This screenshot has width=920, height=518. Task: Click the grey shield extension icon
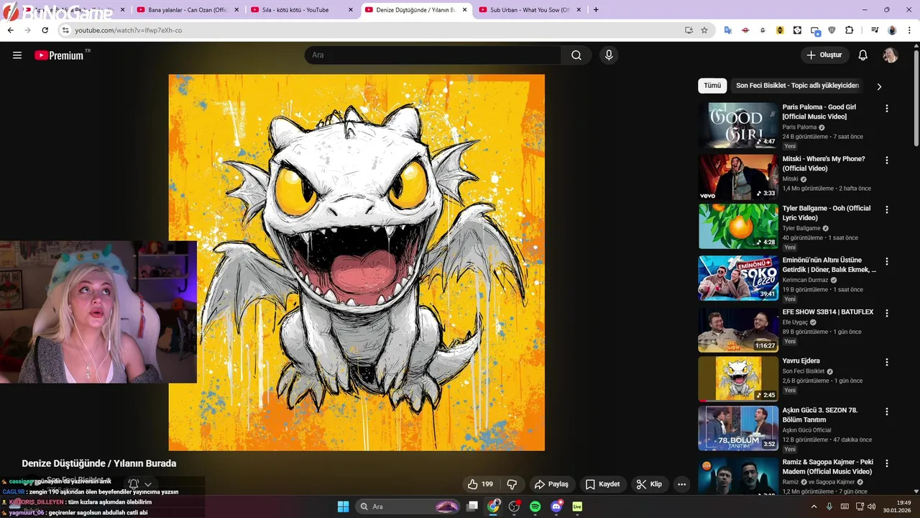(x=832, y=30)
